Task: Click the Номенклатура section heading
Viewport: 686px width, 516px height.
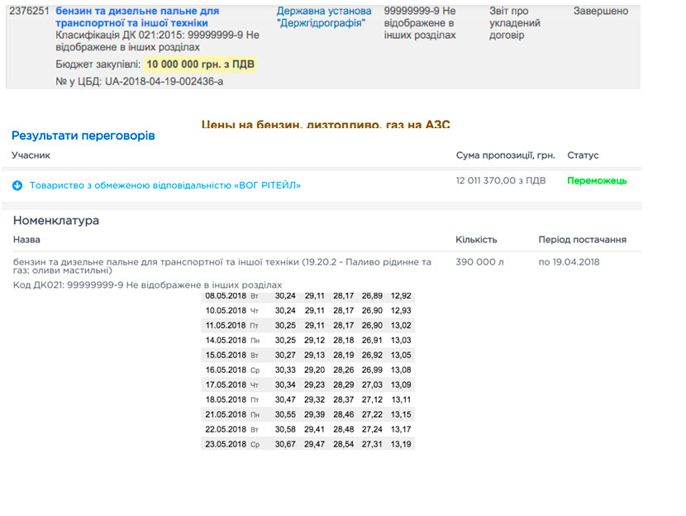Action: [56, 221]
